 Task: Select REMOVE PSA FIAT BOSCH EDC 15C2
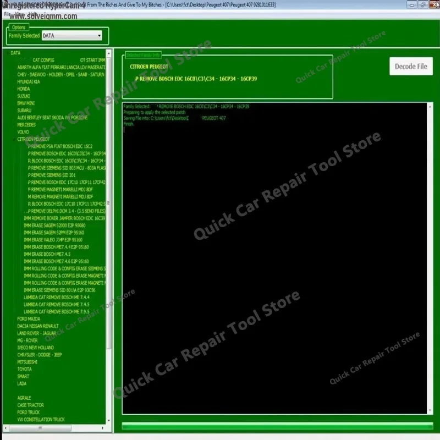click(x=60, y=146)
